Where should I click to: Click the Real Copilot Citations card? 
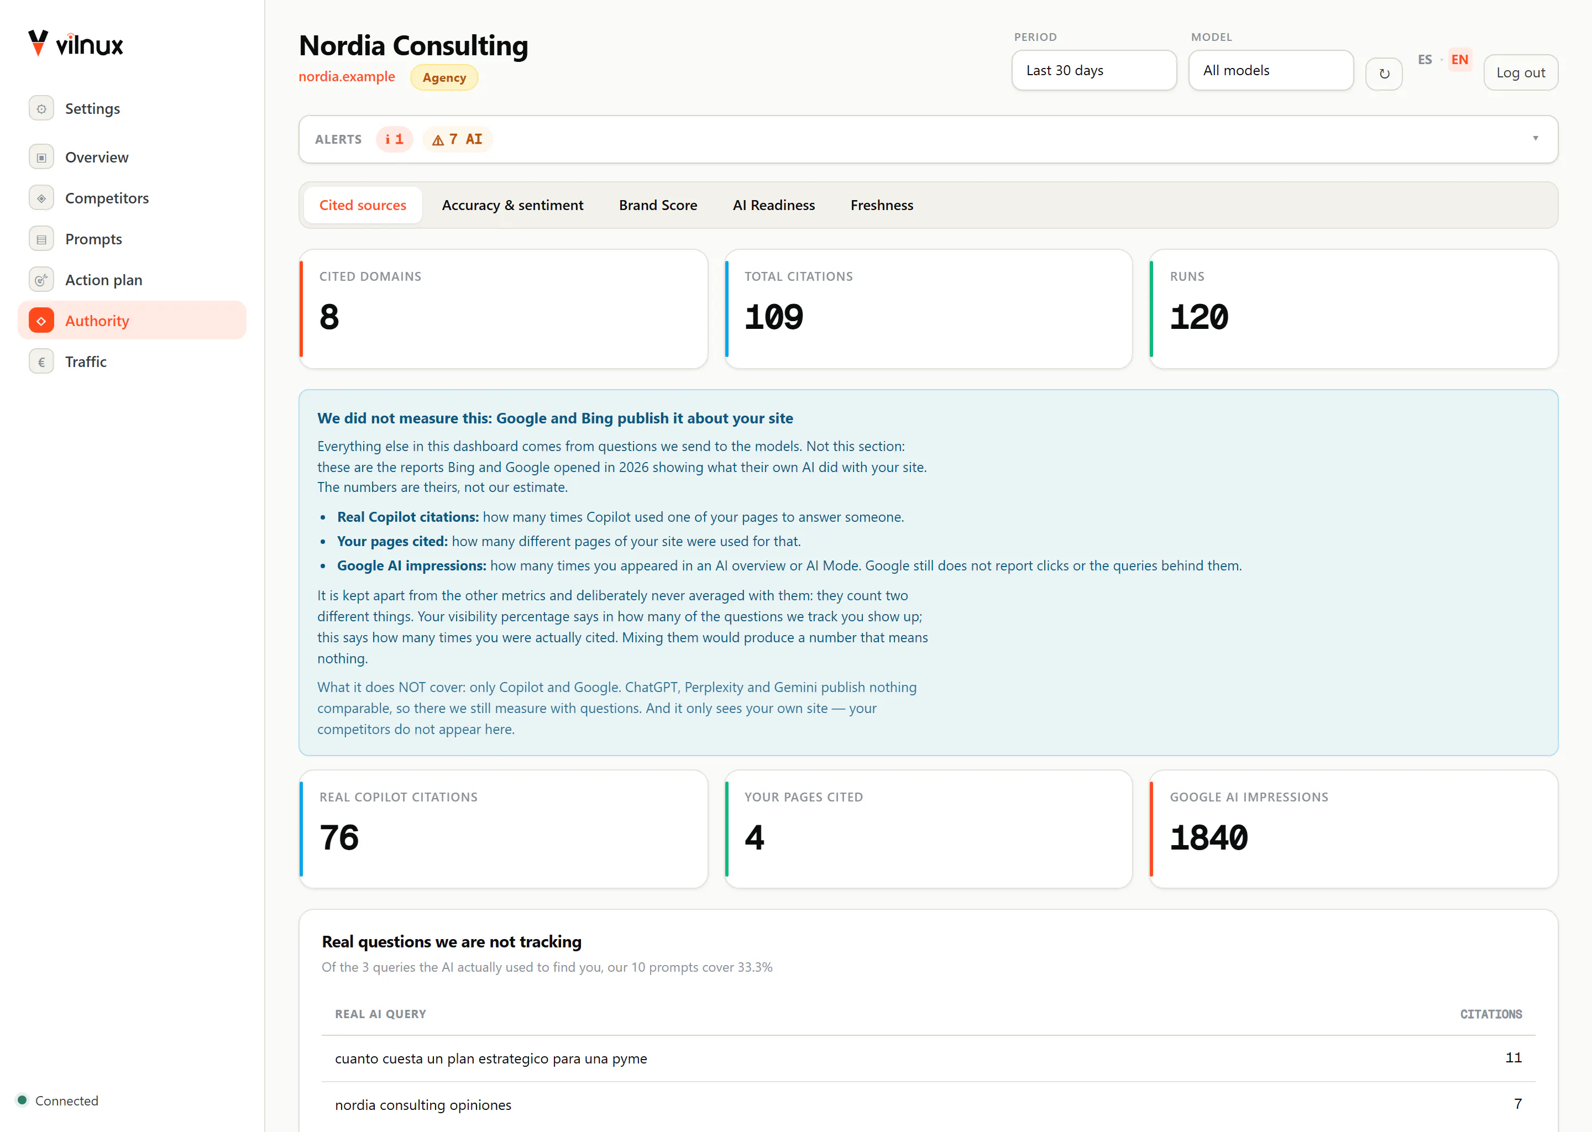503,829
